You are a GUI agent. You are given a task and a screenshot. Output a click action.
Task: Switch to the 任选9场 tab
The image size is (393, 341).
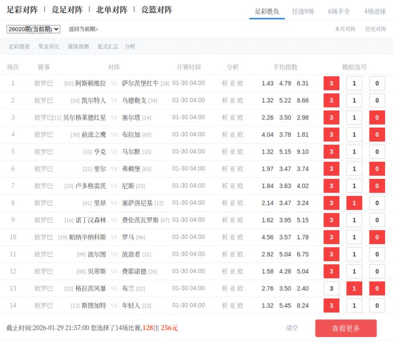click(303, 11)
